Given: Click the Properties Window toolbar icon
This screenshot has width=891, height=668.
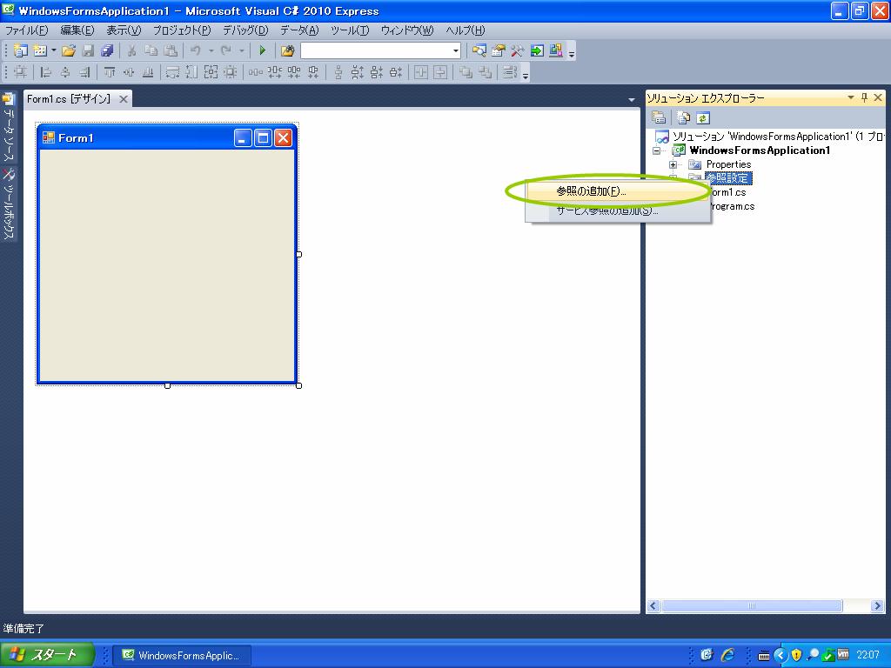Looking at the screenshot, I should tap(499, 51).
